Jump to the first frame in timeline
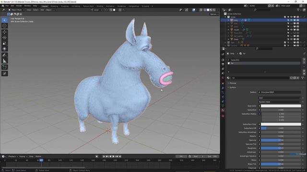This screenshot has height=172, width=307. coord(104,156)
